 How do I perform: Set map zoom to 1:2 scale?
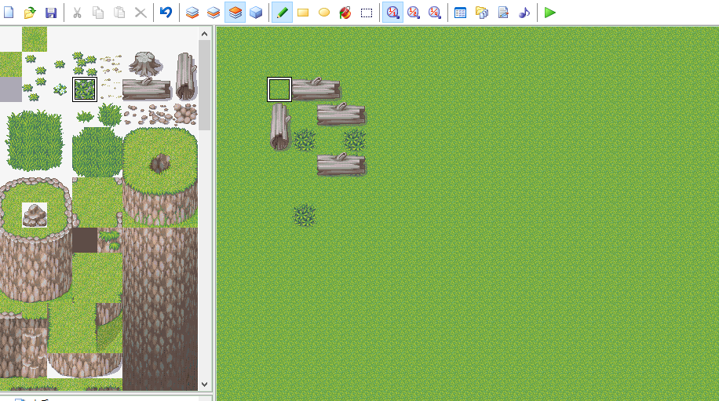pos(413,13)
